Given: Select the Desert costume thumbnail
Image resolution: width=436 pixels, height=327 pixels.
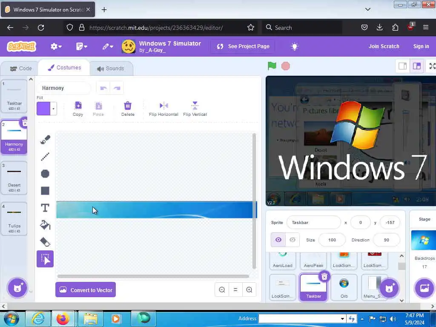Looking at the screenshot, I should [x=14, y=178].
